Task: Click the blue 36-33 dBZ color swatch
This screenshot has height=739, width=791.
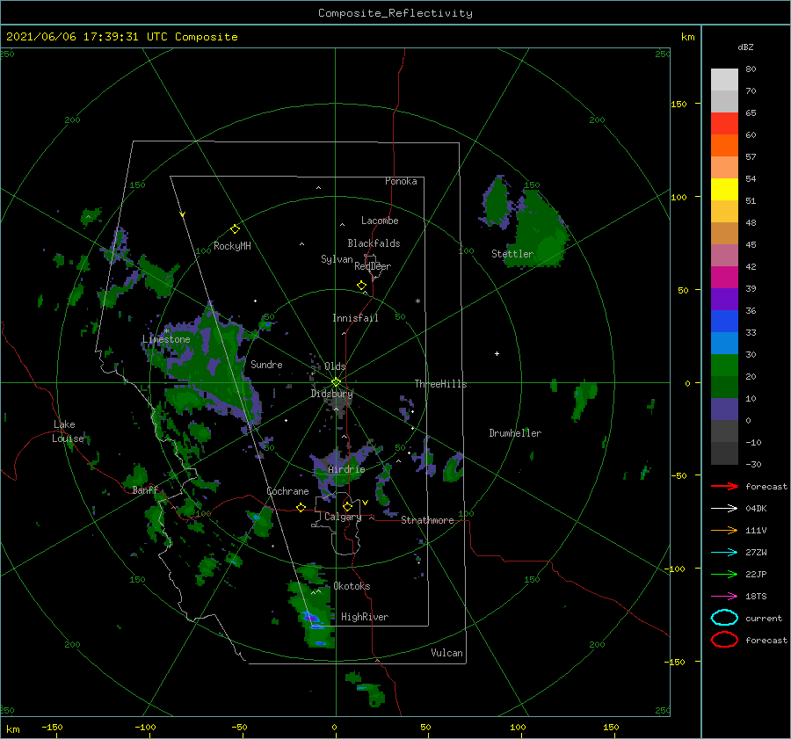Action: 724,322
